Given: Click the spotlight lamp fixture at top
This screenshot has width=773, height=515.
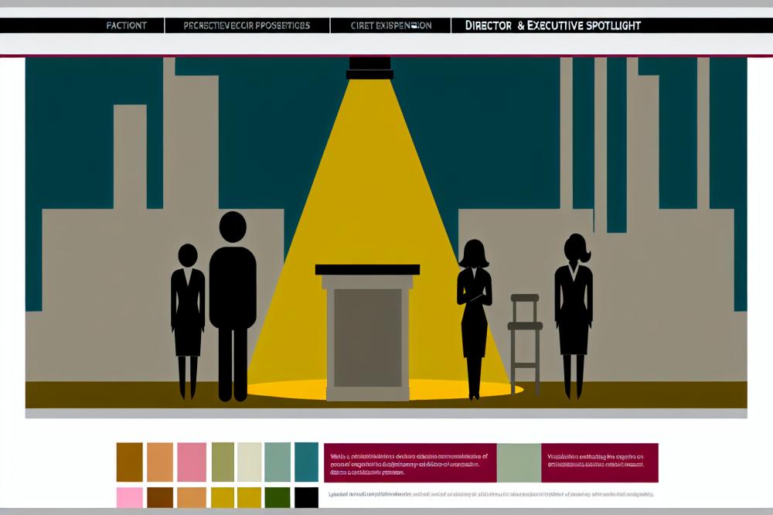Looking at the screenshot, I should (370, 68).
